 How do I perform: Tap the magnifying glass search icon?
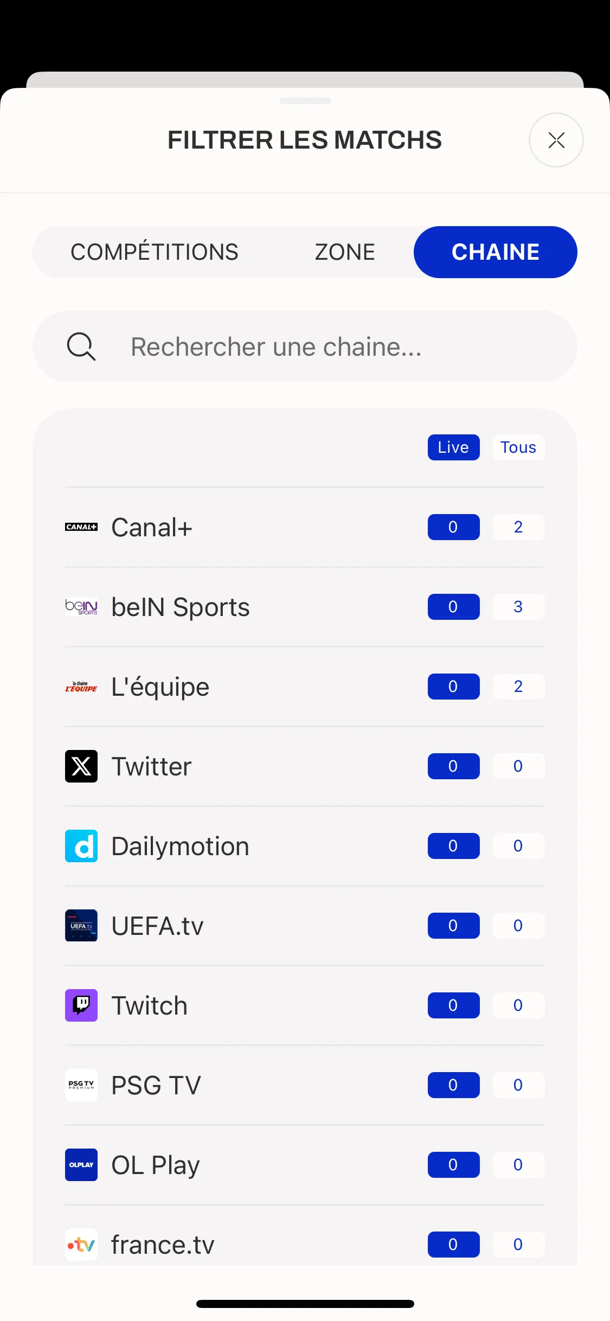pyautogui.click(x=81, y=347)
